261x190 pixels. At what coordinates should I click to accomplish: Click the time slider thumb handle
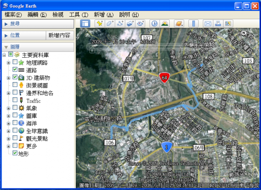click(92, 50)
